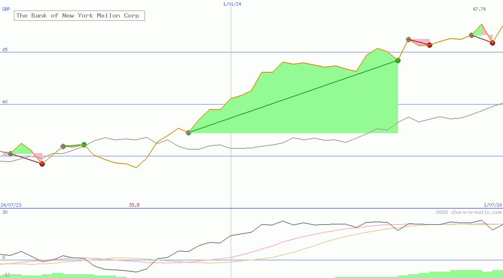Screen dimensions: 503x278
Task: Select the gray entry marker above the 45 line
Action: point(408,39)
